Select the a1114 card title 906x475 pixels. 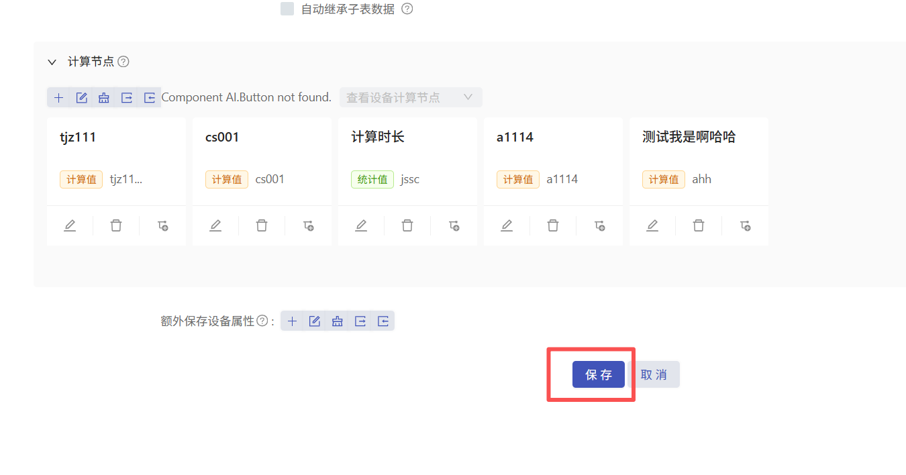(515, 138)
